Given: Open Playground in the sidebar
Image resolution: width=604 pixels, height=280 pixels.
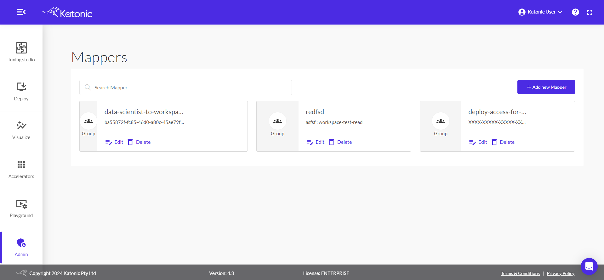Looking at the screenshot, I should (x=21, y=209).
